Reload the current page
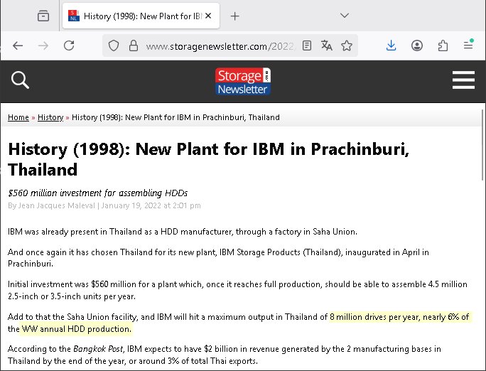This screenshot has width=486, height=371. [x=69, y=45]
